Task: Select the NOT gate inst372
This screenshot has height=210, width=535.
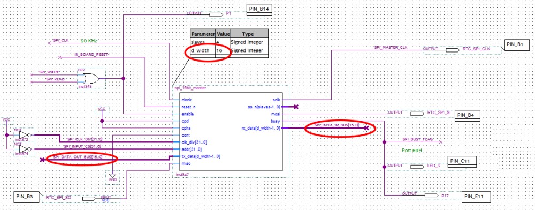Action: 25,135
